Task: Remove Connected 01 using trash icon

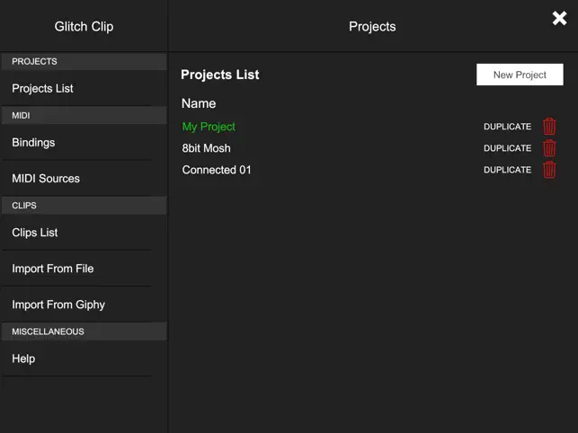Action: click(549, 170)
